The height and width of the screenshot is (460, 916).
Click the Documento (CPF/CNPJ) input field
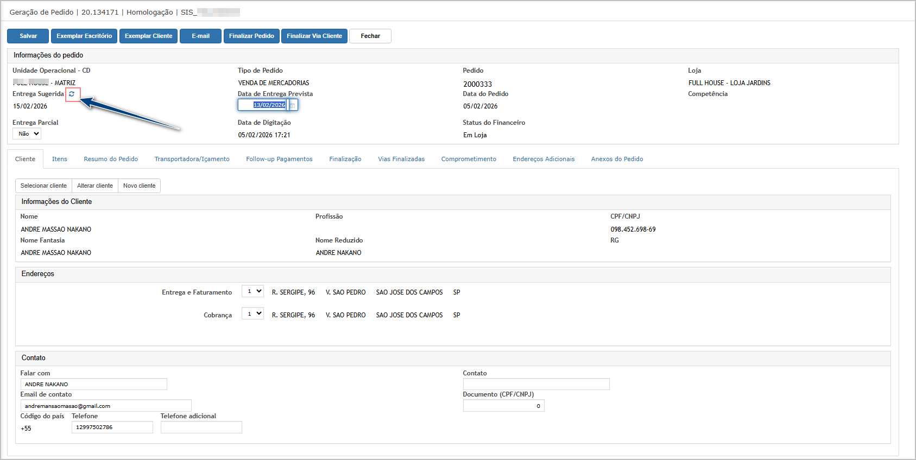click(503, 406)
